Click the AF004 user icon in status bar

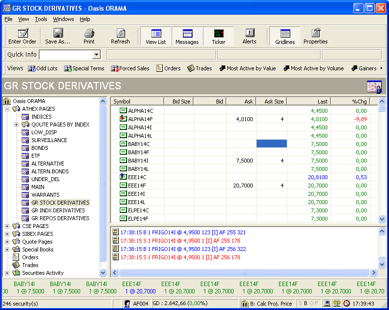pos(127,304)
